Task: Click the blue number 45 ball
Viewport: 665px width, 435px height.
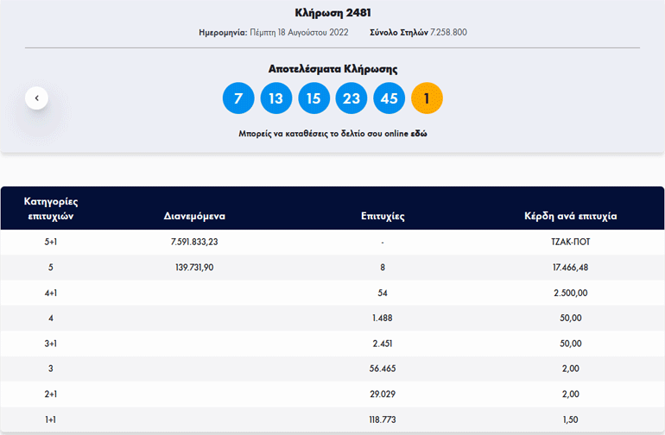Action: click(389, 98)
